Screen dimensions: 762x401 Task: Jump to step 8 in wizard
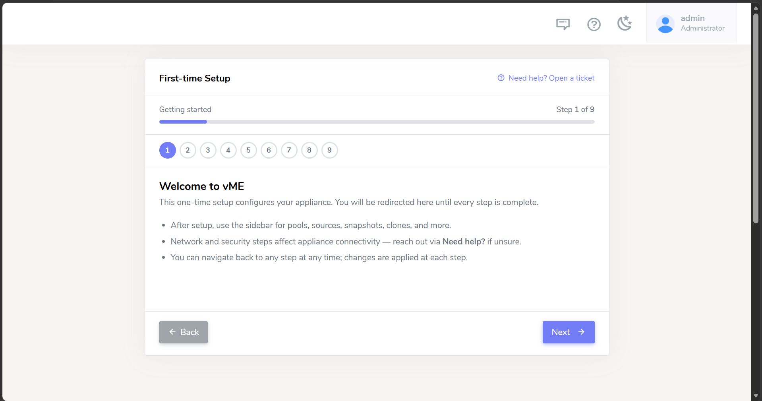[x=309, y=150]
